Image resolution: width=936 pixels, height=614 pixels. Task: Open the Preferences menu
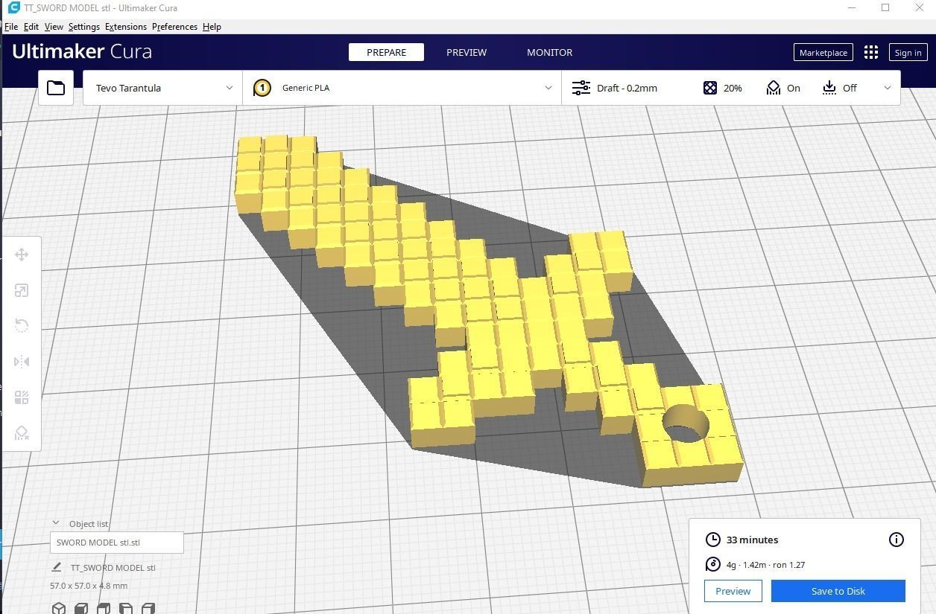pyautogui.click(x=174, y=26)
